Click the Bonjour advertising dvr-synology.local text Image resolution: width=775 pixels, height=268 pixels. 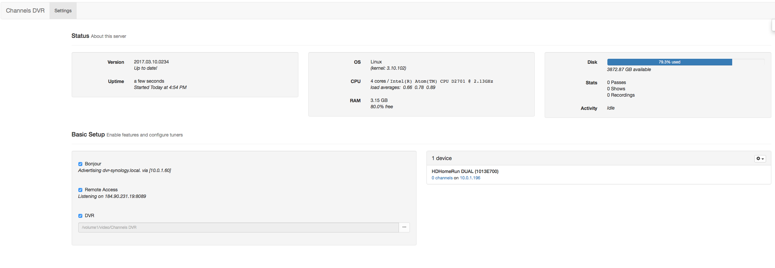pyautogui.click(x=124, y=170)
